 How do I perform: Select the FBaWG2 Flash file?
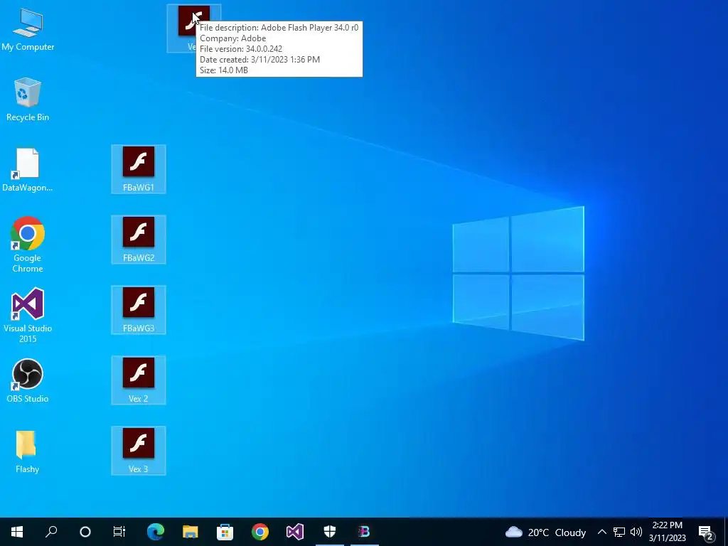pyautogui.click(x=139, y=240)
